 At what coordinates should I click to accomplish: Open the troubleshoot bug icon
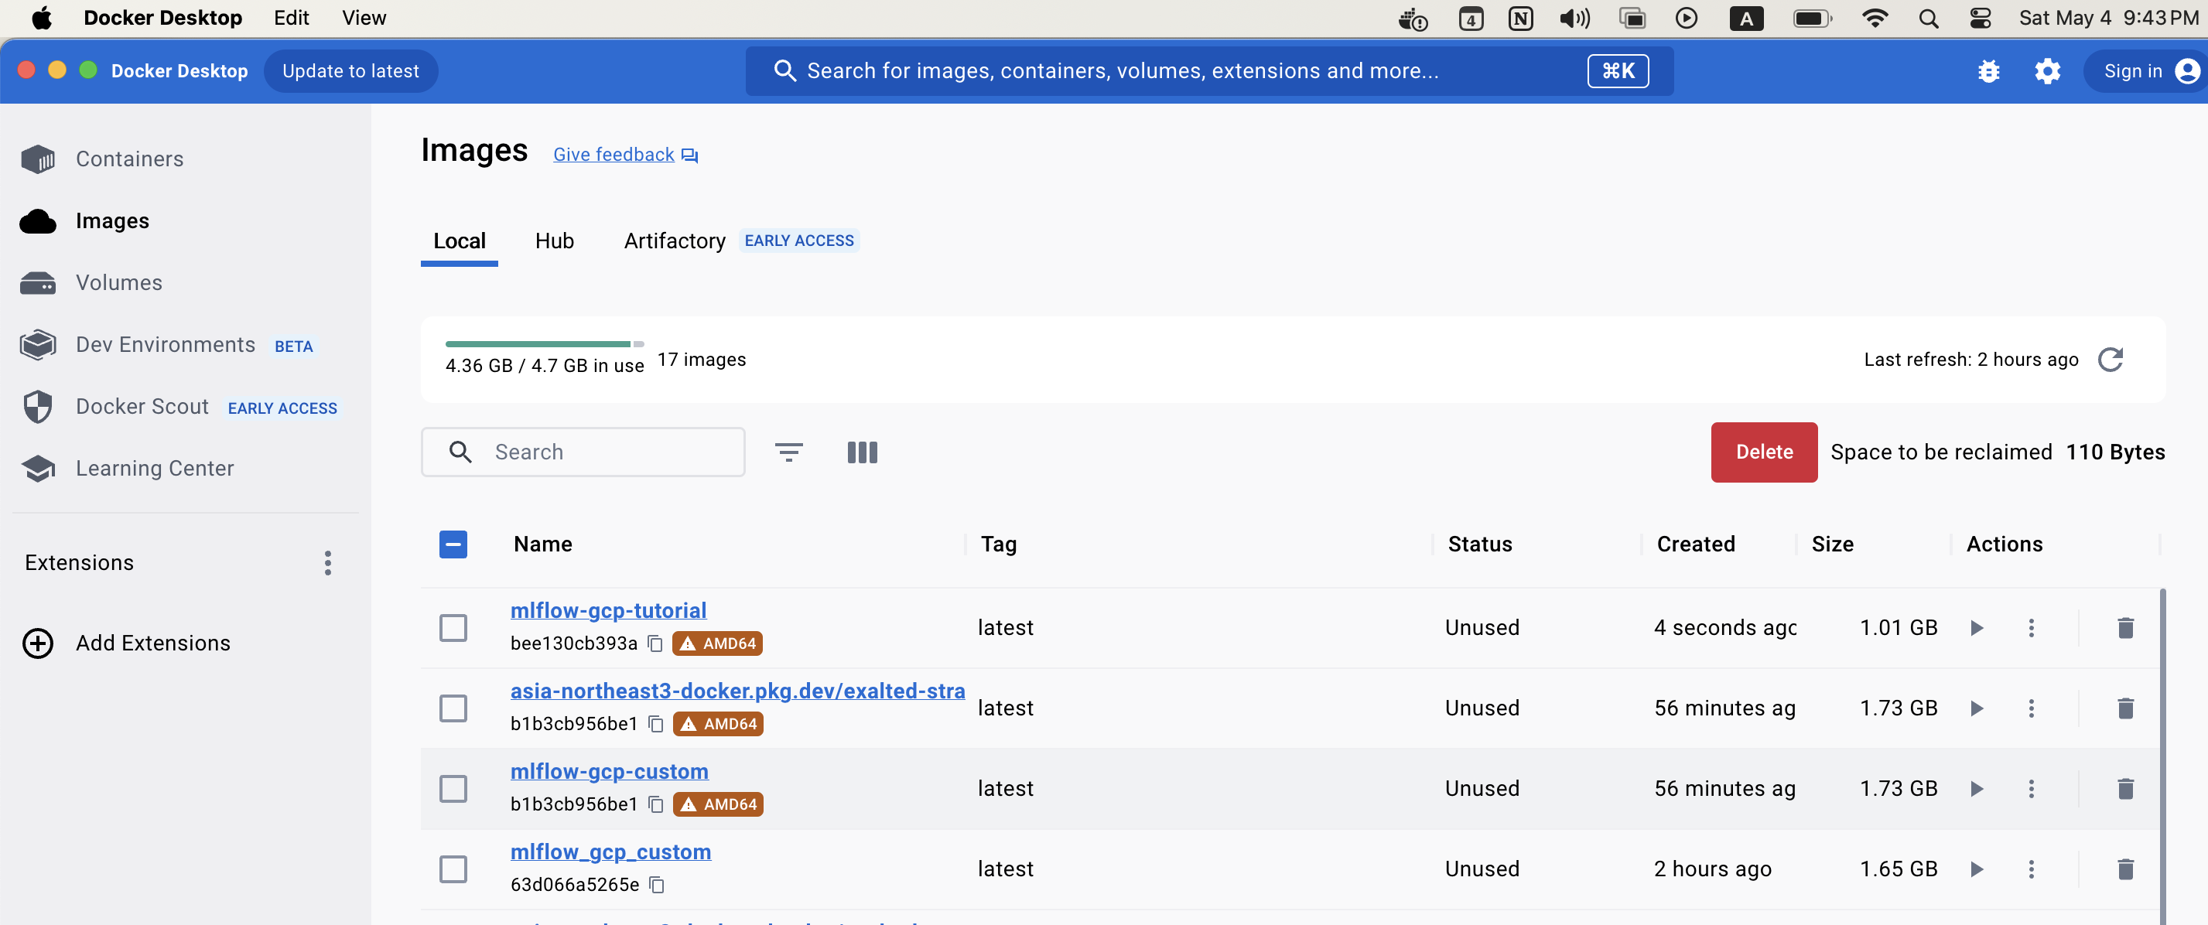1988,71
